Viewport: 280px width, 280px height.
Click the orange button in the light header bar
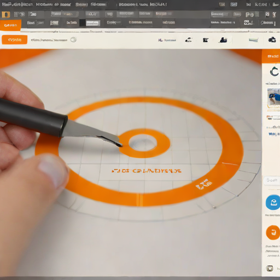(15, 40)
